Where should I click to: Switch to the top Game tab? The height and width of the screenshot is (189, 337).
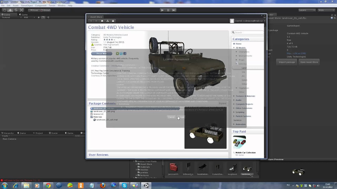(x=23, y=15)
